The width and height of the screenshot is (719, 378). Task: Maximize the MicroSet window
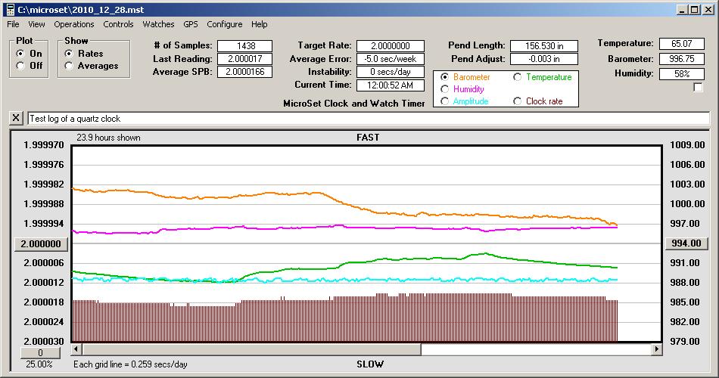pyautogui.click(x=695, y=10)
